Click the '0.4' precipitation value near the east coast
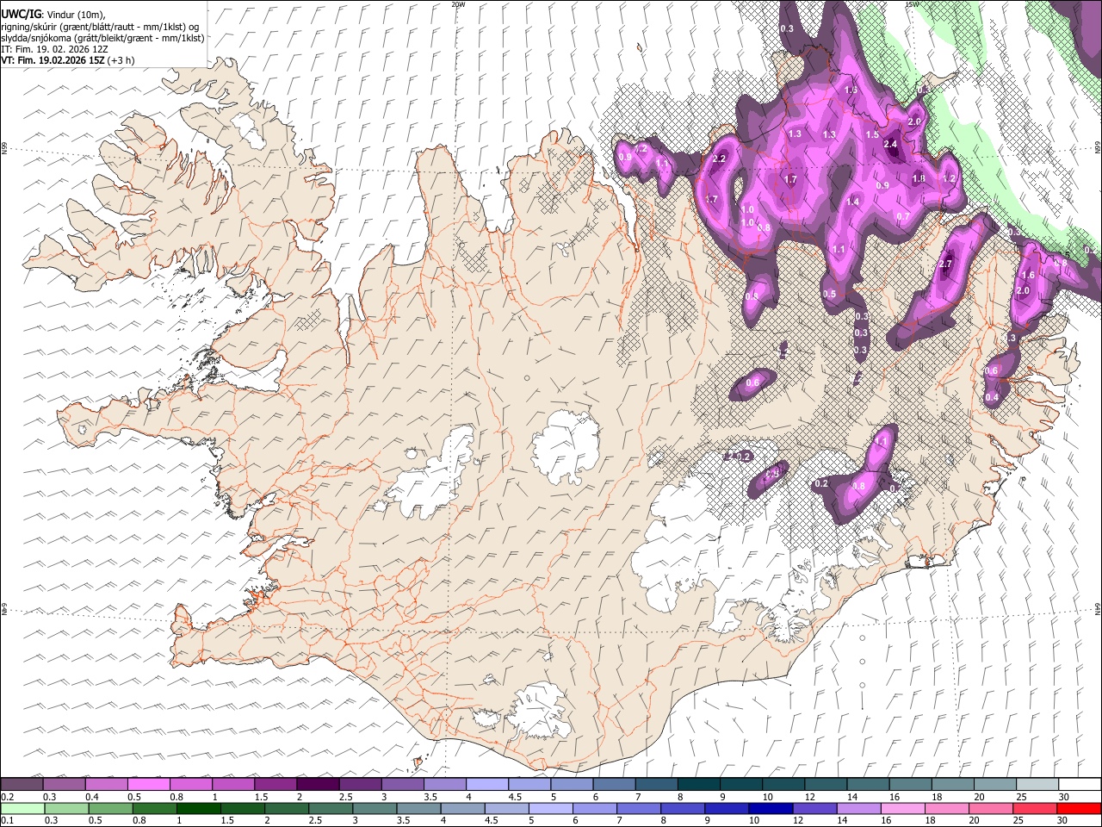This screenshot has width=1102, height=827. point(992,397)
